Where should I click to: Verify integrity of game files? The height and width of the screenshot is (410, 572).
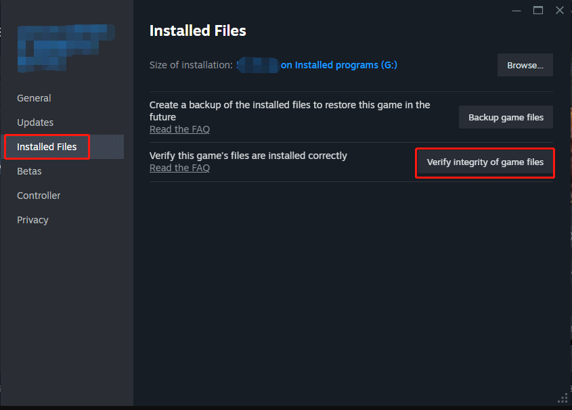(x=485, y=162)
